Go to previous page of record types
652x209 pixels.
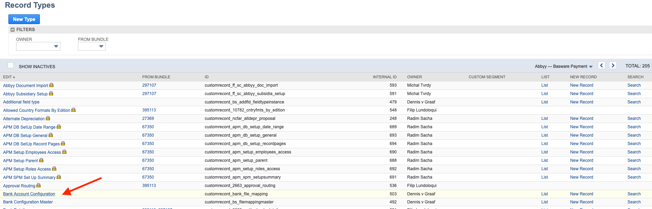[602, 65]
